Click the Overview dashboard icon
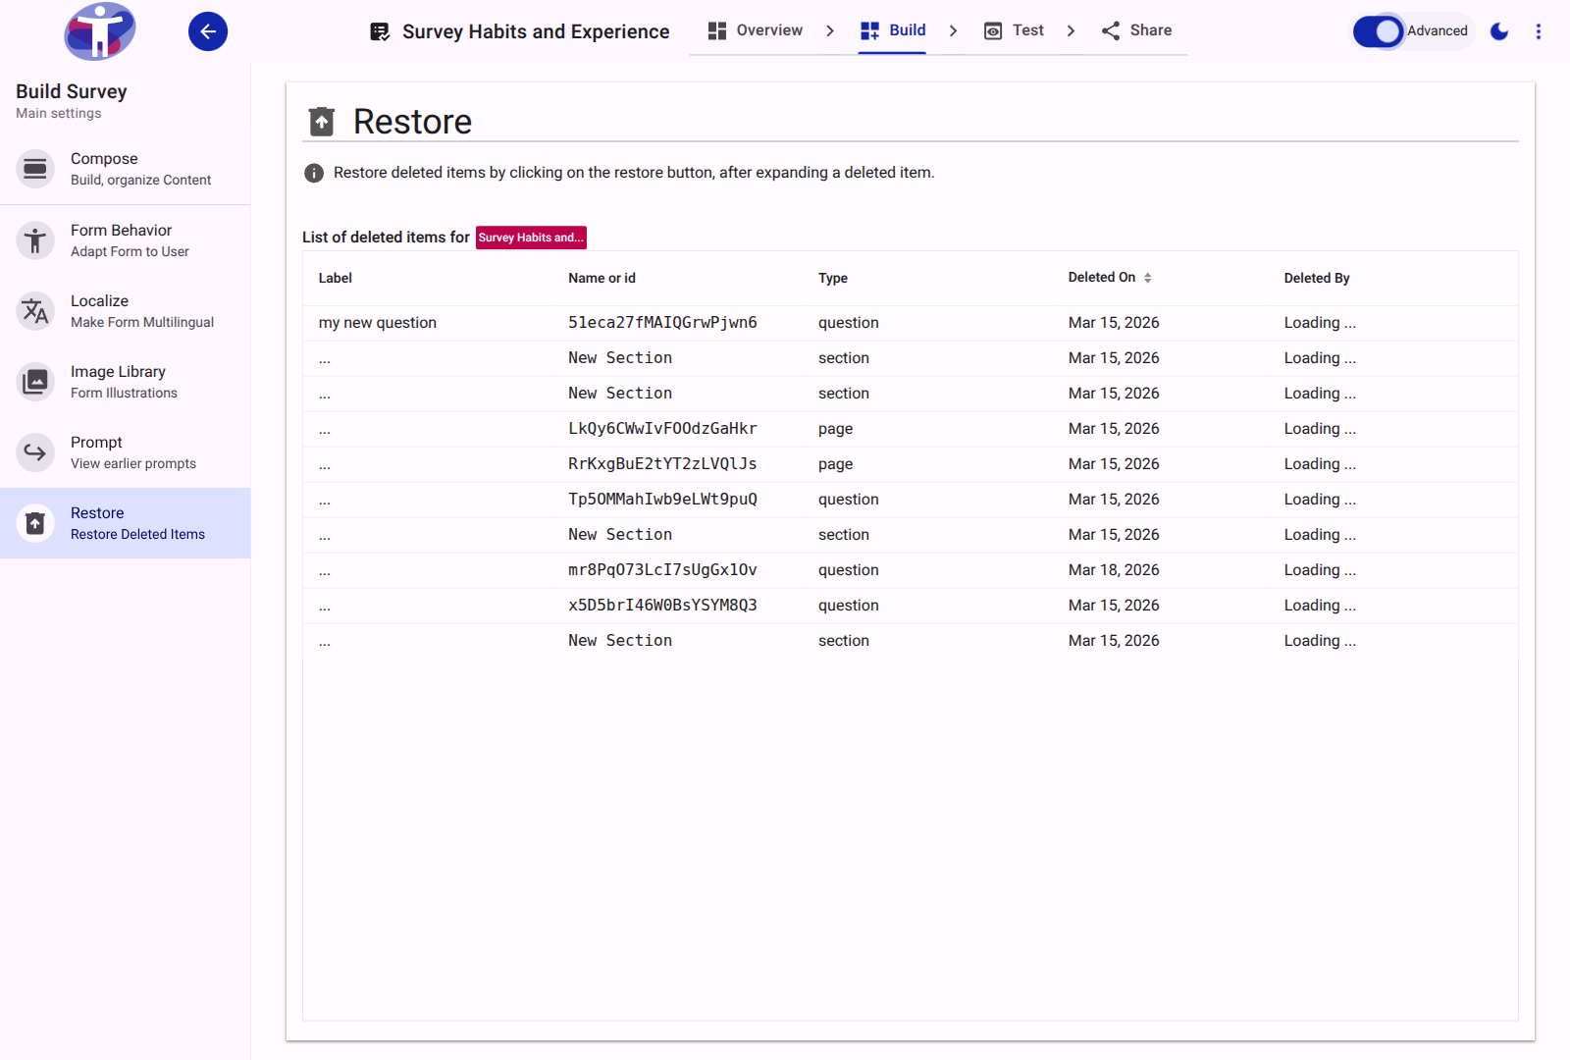This screenshot has height=1060, width=1570. coord(717,30)
